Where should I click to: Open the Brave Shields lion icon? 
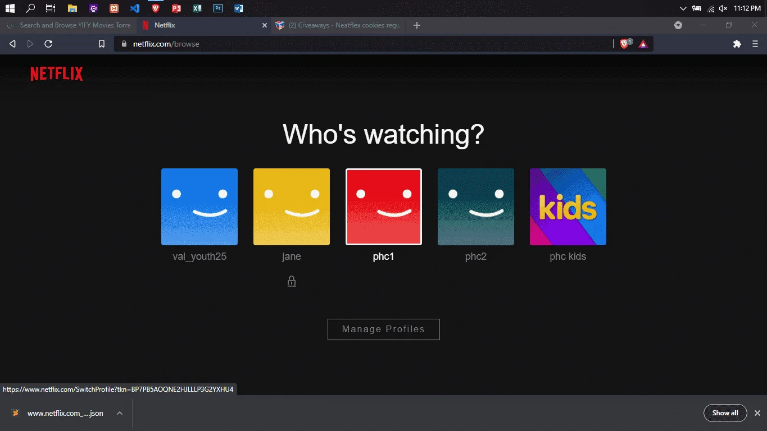coord(625,44)
